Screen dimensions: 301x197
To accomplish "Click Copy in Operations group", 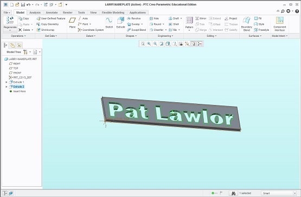I will (24, 18).
